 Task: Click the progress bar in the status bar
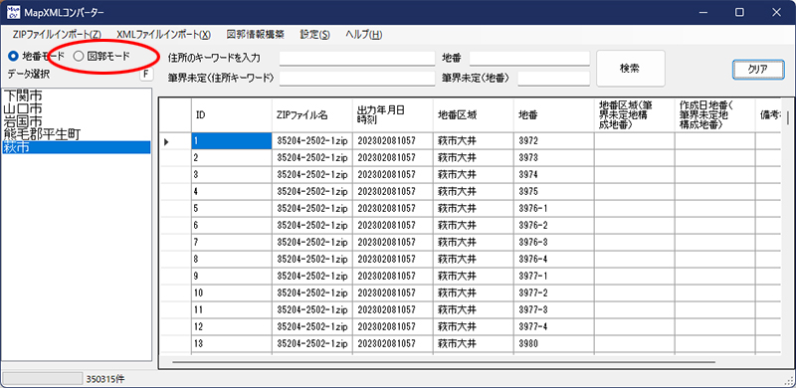[43, 378]
